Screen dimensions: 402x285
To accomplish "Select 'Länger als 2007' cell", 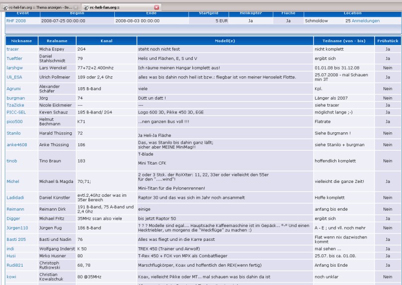I will (x=331, y=98).
